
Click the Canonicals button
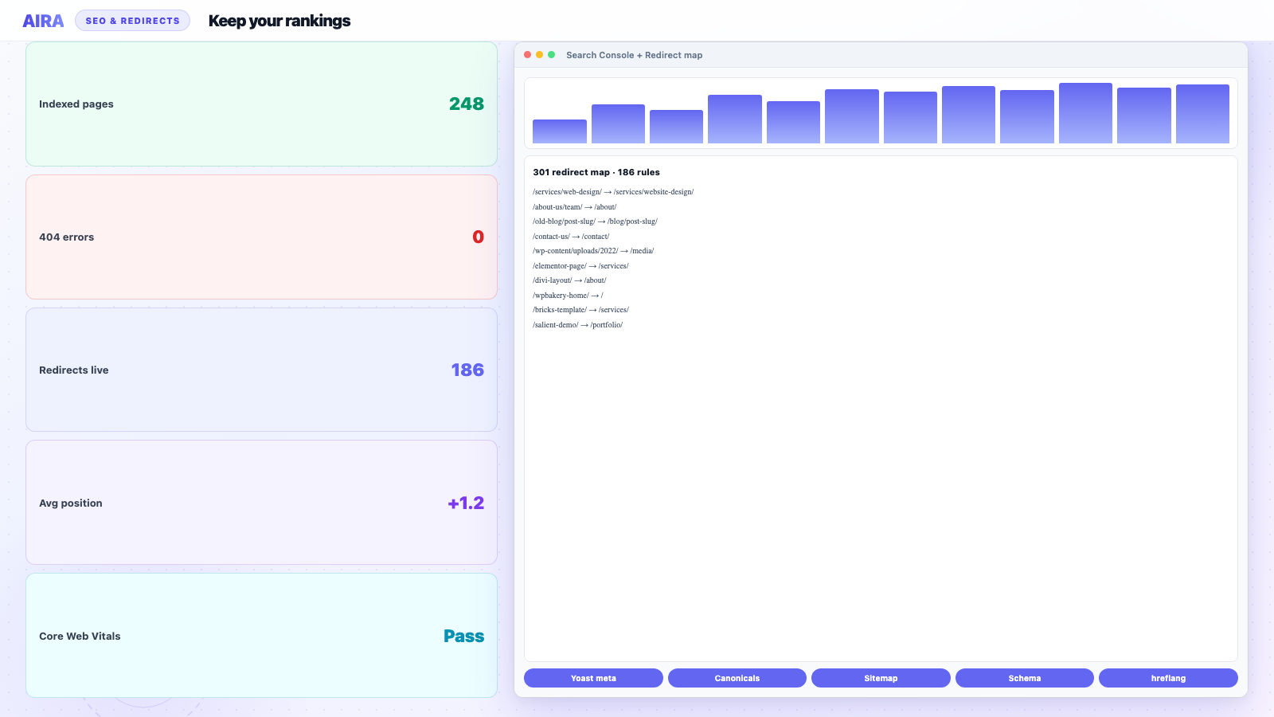pos(737,678)
